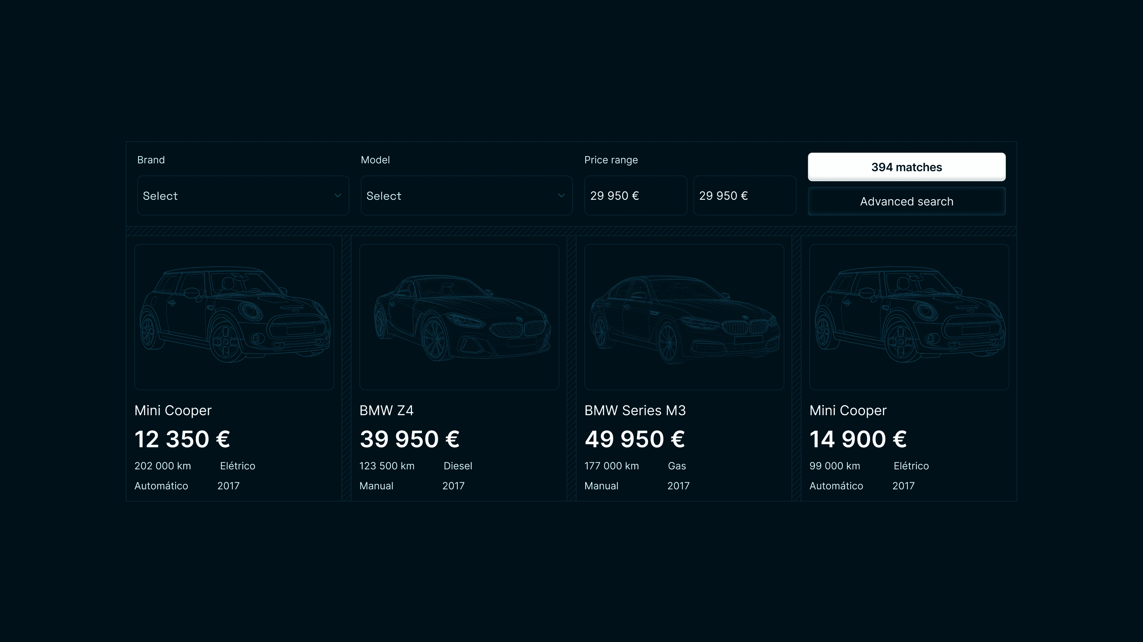Screen dimensions: 1143x642
Task: Click the Diesel fuel label
Action: 458,466
